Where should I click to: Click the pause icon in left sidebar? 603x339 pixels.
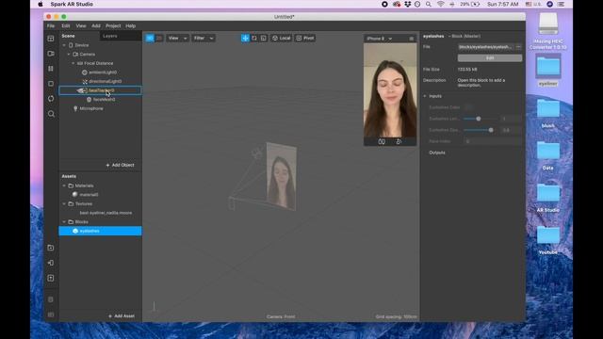pyautogui.click(x=51, y=69)
